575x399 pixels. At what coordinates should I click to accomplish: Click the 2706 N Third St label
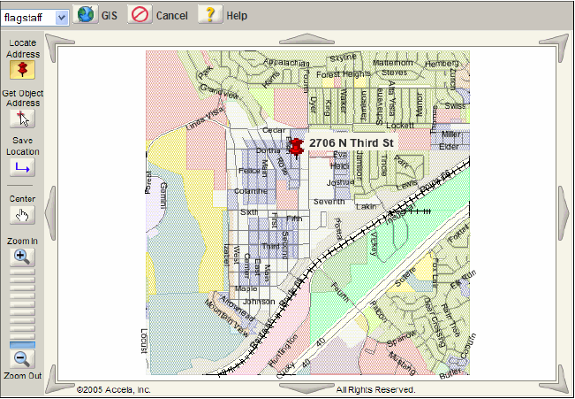pos(351,142)
